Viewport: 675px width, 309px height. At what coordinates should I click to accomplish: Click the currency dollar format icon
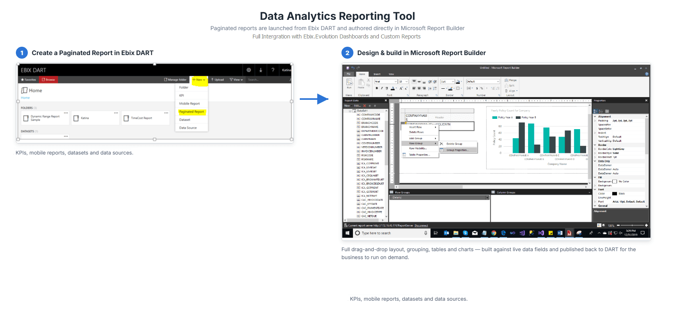pos(477,88)
